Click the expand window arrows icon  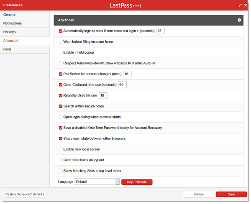[x=240, y=5]
